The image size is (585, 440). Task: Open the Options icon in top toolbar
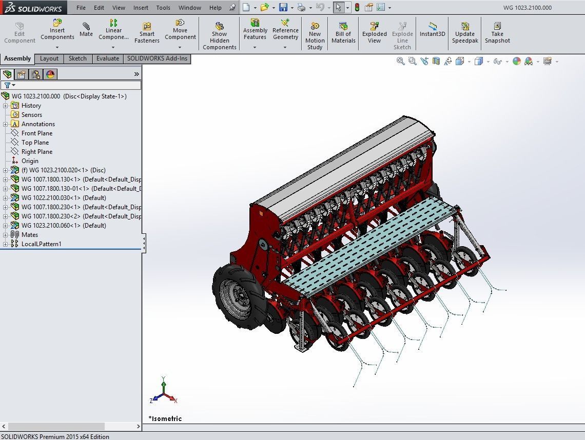381,8
